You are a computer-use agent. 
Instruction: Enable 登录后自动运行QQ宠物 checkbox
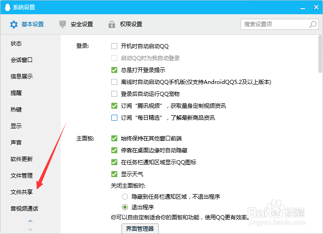(x=114, y=94)
